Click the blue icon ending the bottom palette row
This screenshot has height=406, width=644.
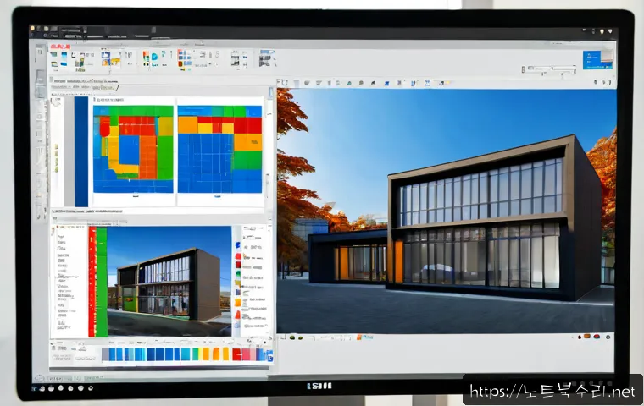269,358
